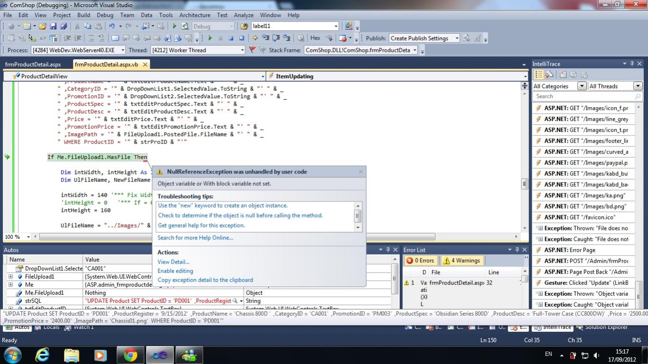Click Search for more Help Online link
This screenshot has width=648, height=364.
pyautogui.click(x=195, y=238)
